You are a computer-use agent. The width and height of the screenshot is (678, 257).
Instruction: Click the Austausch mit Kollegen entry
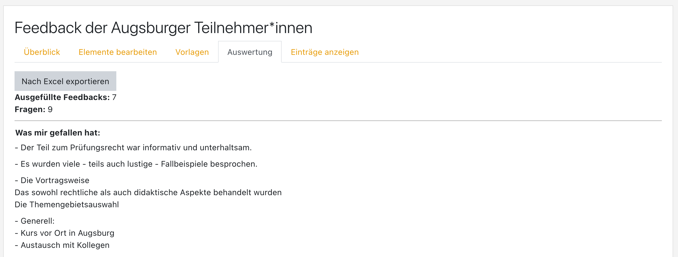tap(62, 245)
